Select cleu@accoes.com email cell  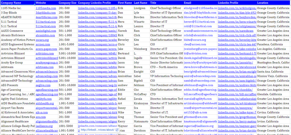[x=200, y=44]
